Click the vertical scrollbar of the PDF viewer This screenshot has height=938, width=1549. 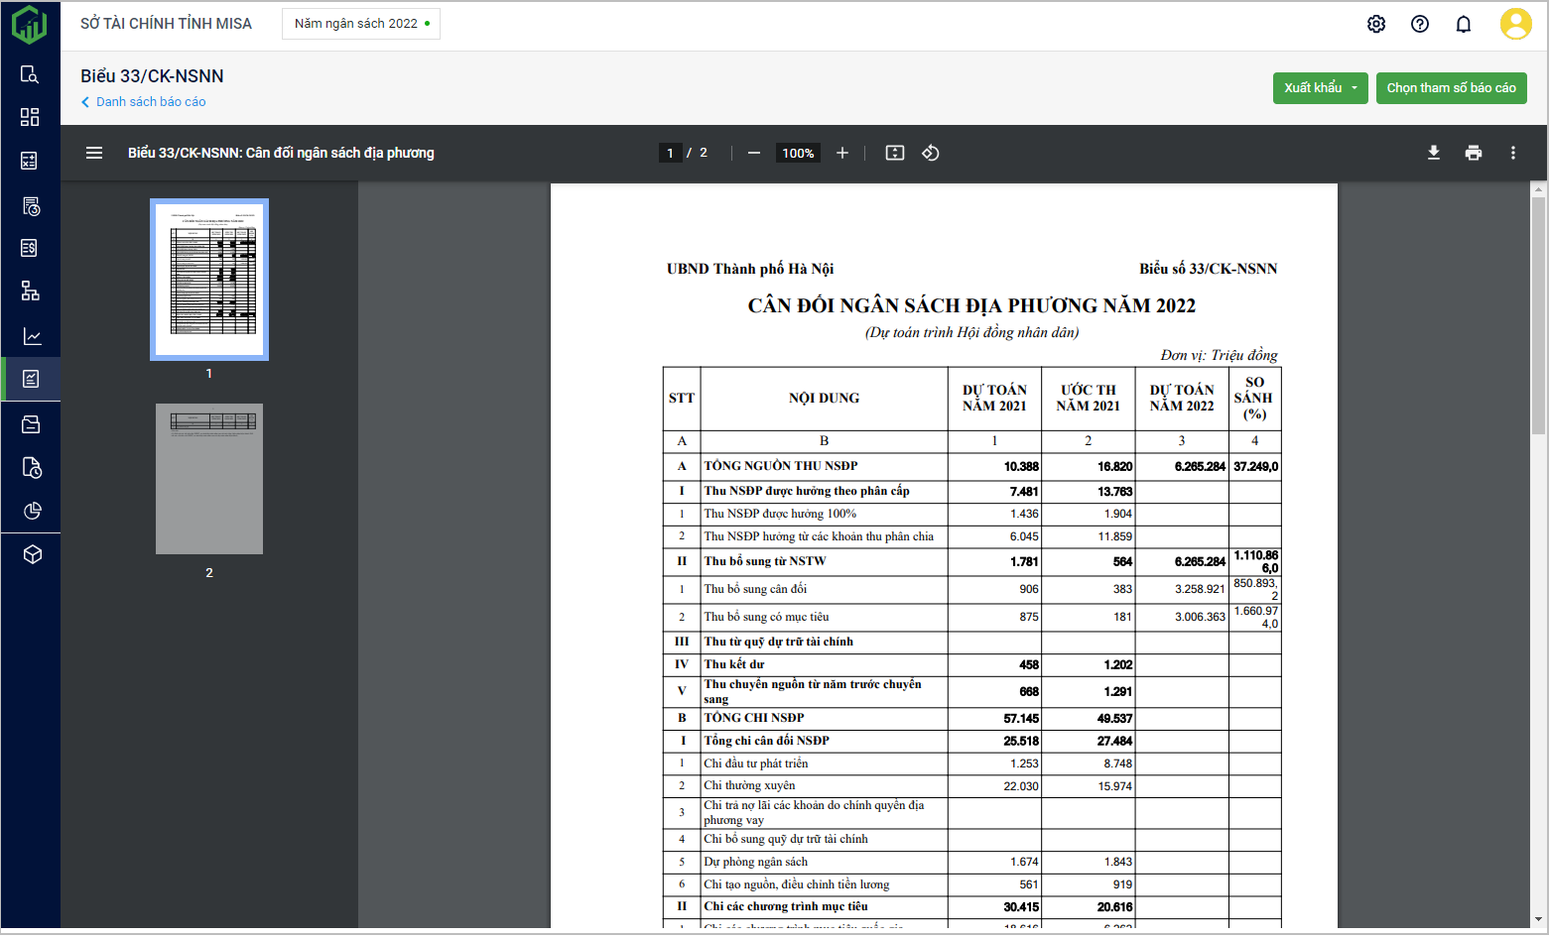(1538, 317)
